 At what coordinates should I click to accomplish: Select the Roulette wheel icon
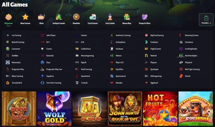(x=76, y=17)
